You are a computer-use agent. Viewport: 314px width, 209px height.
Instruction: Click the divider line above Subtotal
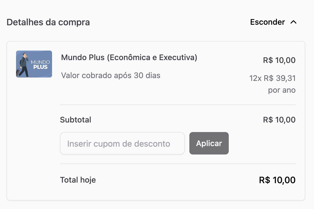[178, 104]
